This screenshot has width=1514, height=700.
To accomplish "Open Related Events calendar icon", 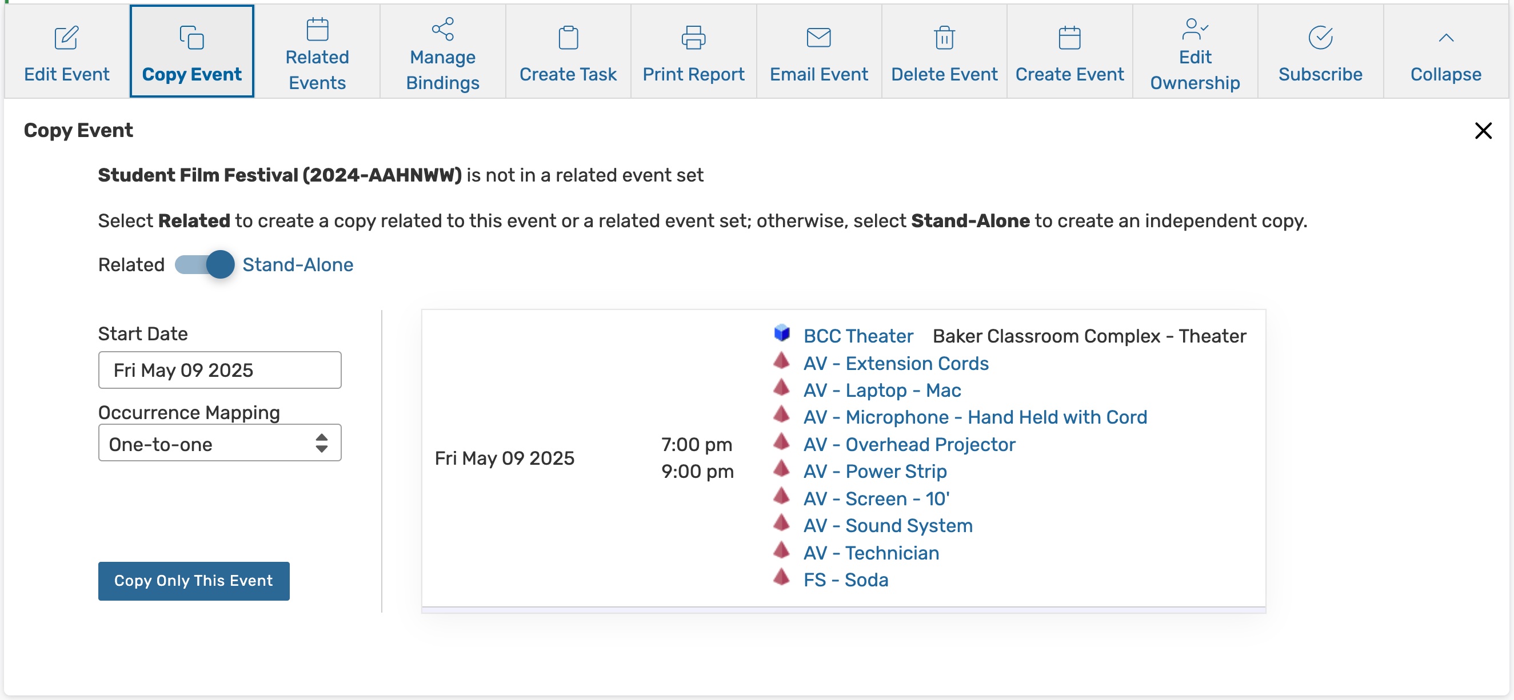I will (317, 29).
